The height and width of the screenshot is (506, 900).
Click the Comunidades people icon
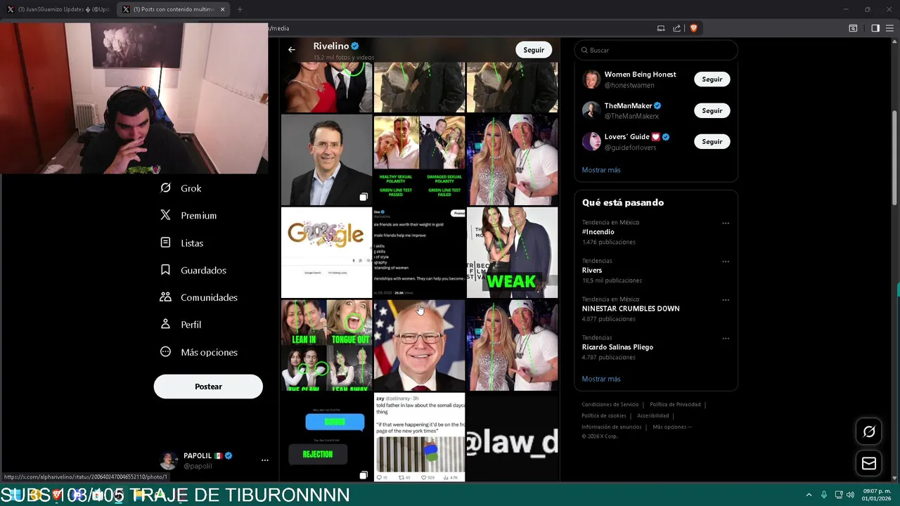pos(165,297)
